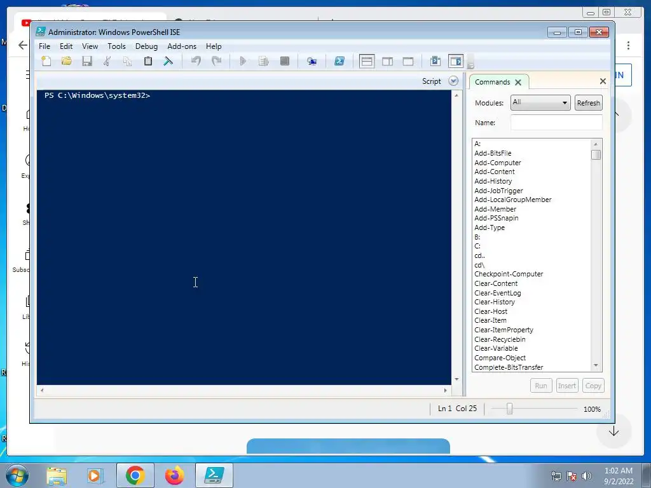The height and width of the screenshot is (488, 651).
Task: Click console vertical scroll down arrow
Action: [x=456, y=379]
